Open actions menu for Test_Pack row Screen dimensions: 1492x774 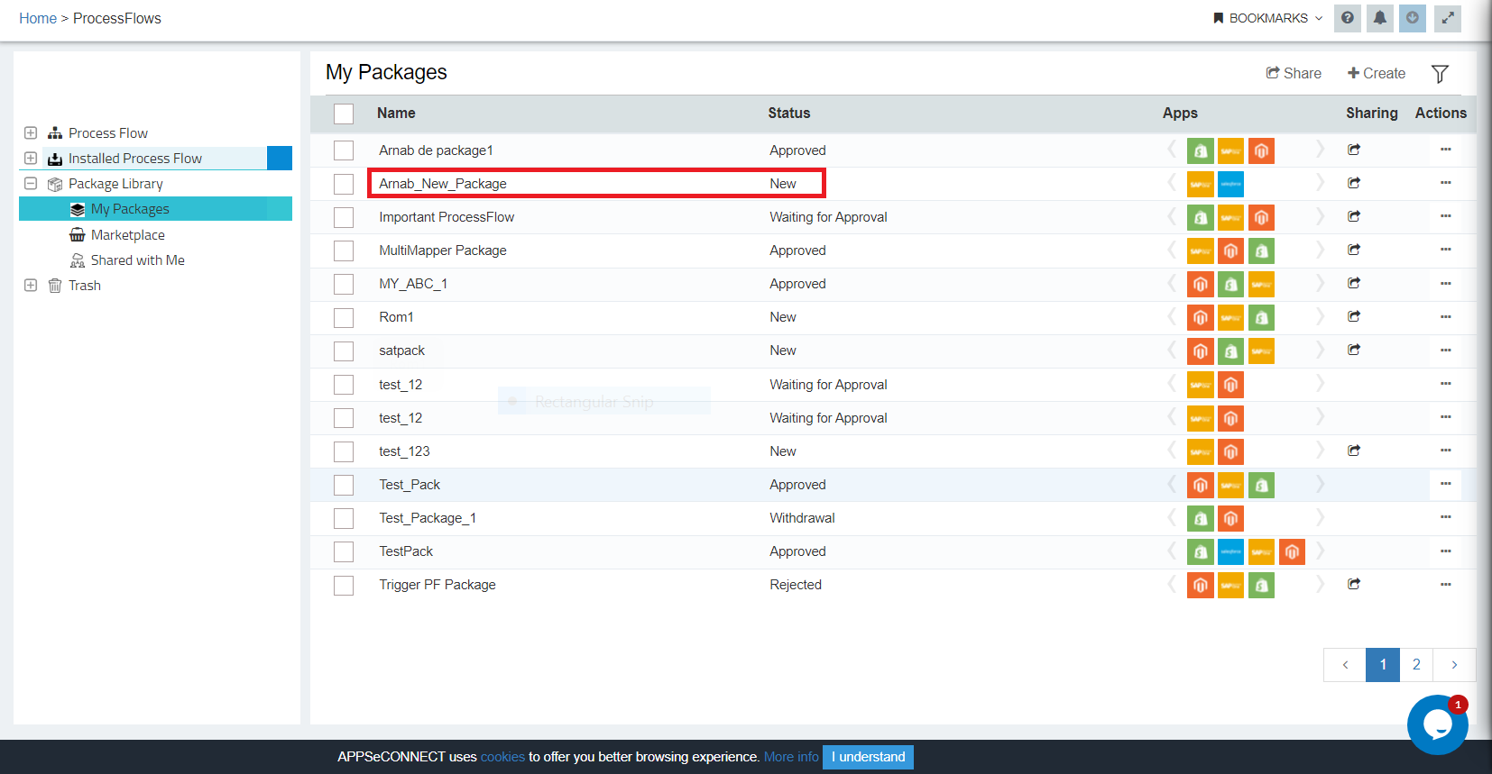pos(1445,484)
